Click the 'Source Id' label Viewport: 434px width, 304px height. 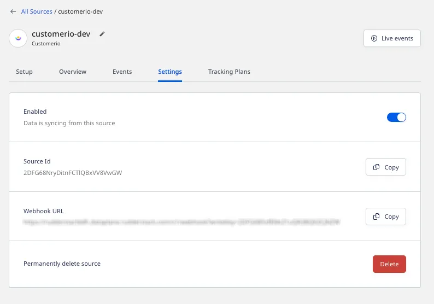coord(37,161)
